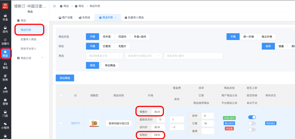The image size is (295, 139).
Task: Open the 店内 in-store section
Action: coord(5,30)
